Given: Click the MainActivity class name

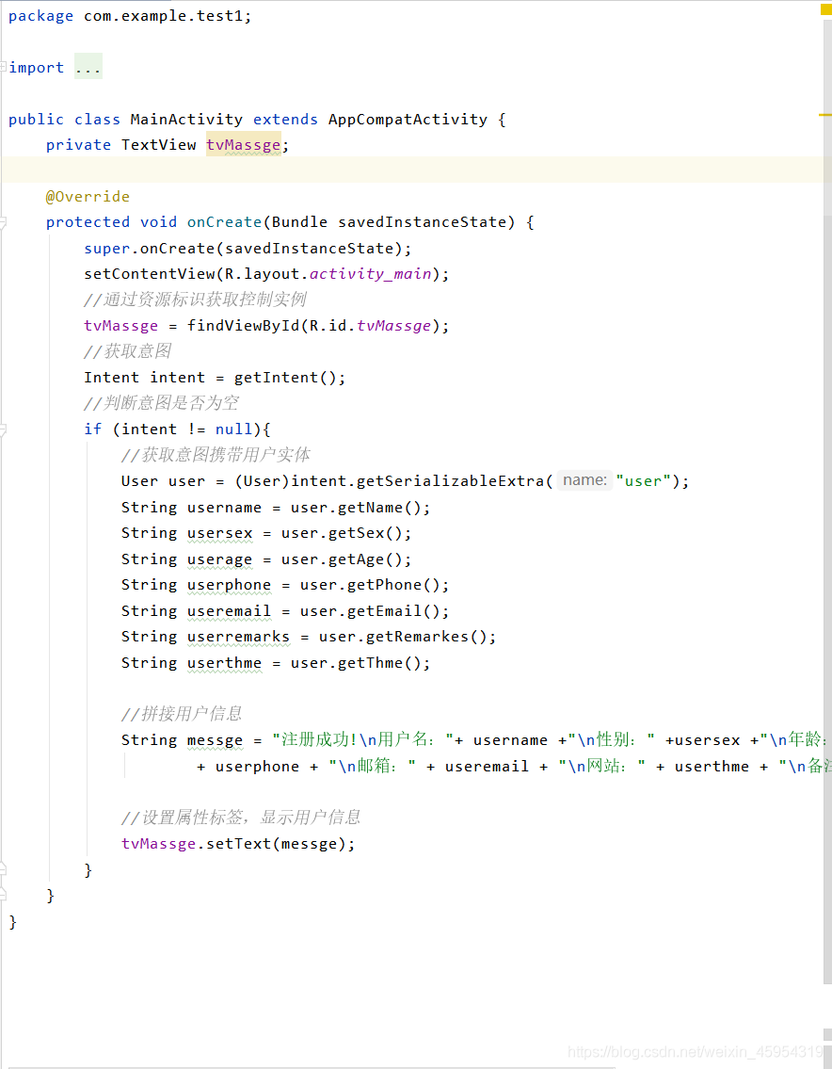Looking at the screenshot, I should pyautogui.click(x=186, y=120).
